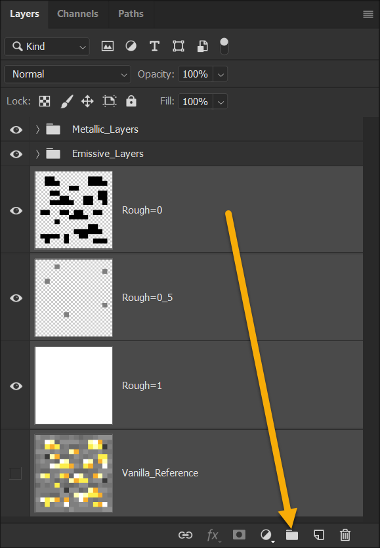Select the Rough=0_5 layer thumbnail

(x=74, y=298)
